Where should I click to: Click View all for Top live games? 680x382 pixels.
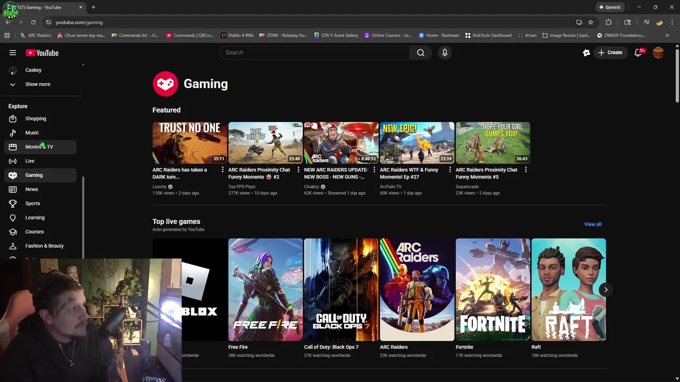tap(593, 224)
